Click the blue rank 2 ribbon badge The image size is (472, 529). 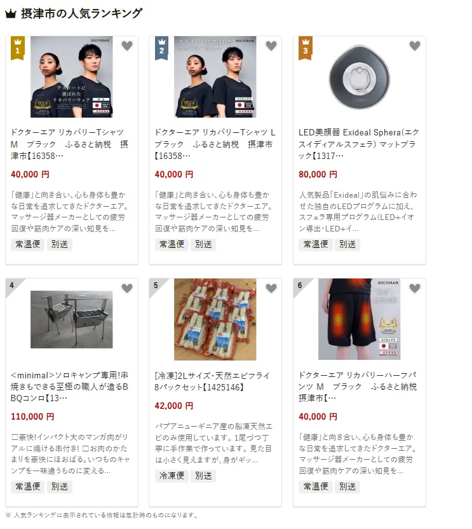point(161,48)
